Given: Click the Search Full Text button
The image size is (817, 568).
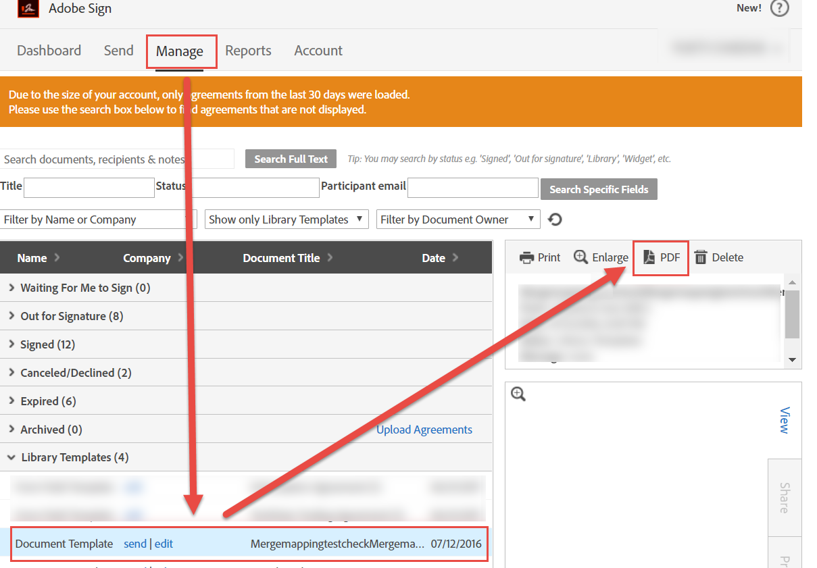Looking at the screenshot, I should point(291,159).
